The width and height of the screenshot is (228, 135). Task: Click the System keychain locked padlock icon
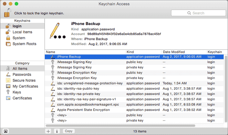click(x=8, y=38)
